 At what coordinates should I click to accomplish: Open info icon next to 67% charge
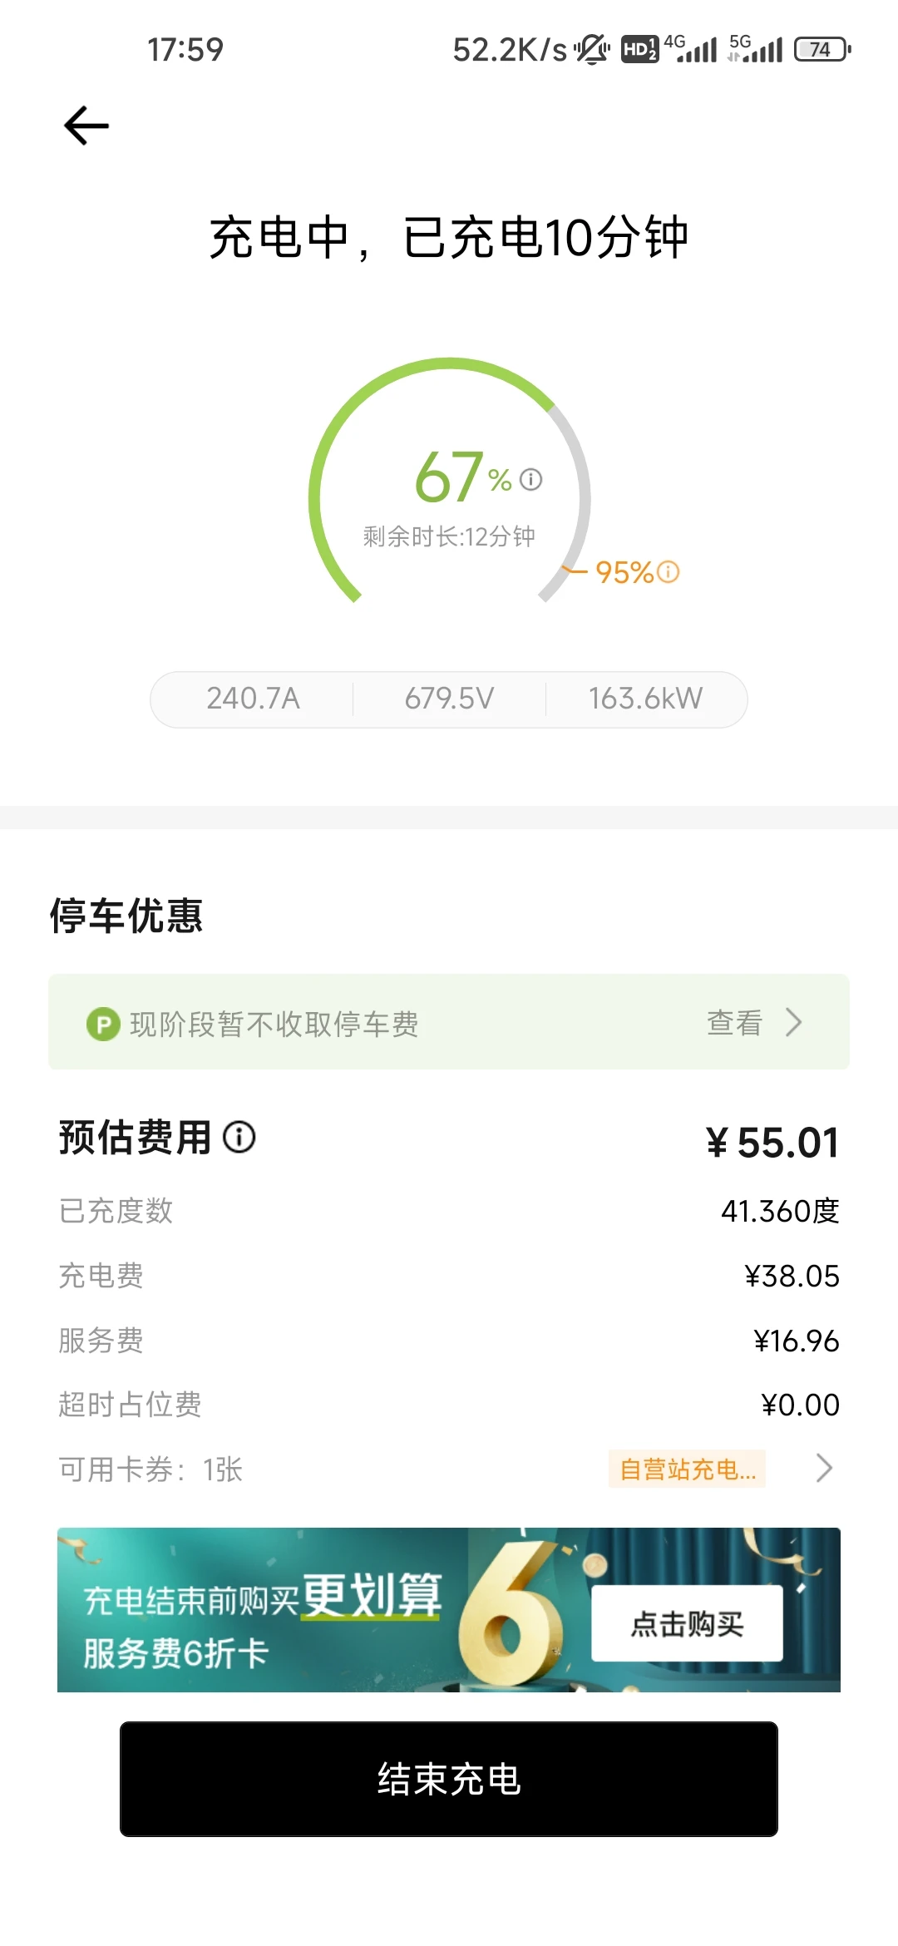(530, 479)
